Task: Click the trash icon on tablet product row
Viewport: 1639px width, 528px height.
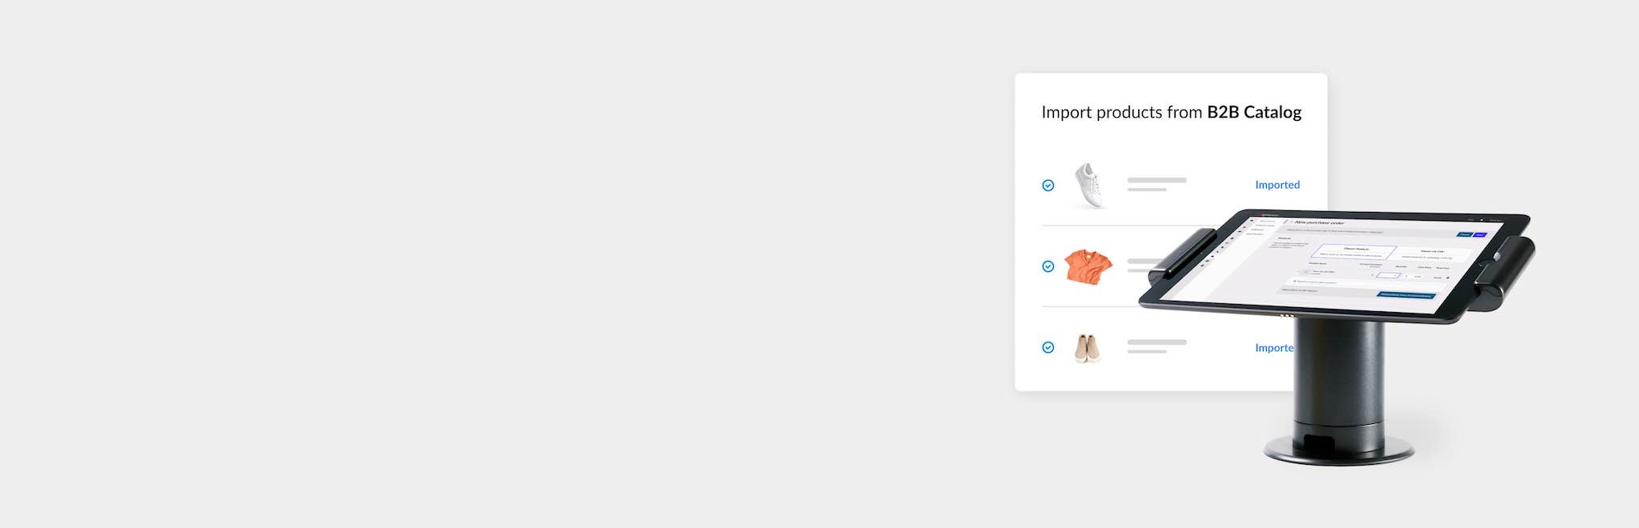Action: [x=1448, y=278]
